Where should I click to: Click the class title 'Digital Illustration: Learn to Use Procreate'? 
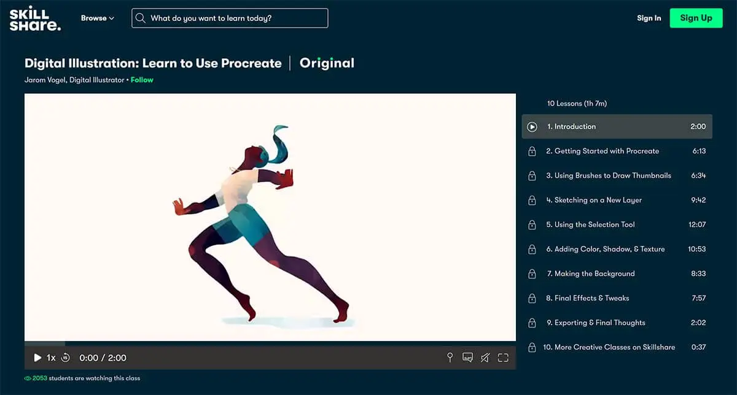[153, 63]
